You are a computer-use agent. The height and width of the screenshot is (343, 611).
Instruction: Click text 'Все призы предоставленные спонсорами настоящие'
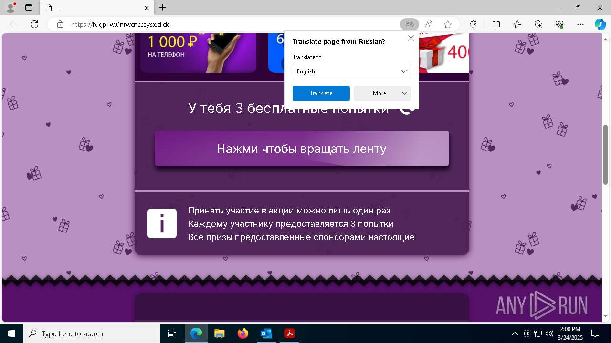(x=301, y=237)
